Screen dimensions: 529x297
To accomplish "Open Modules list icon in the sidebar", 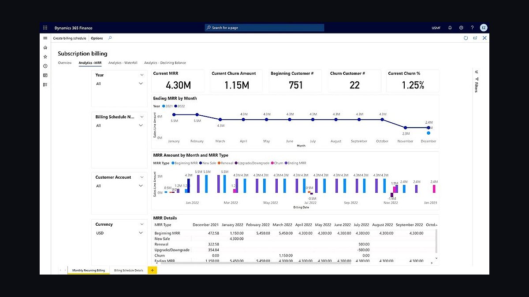I will (x=45, y=84).
